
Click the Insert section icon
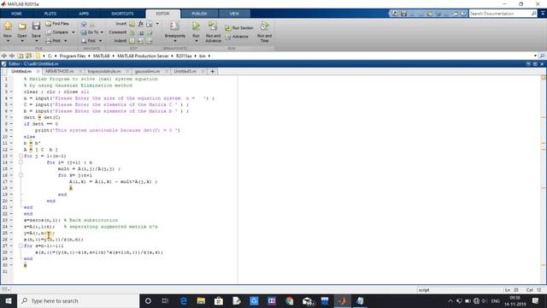(x=132, y=23)
